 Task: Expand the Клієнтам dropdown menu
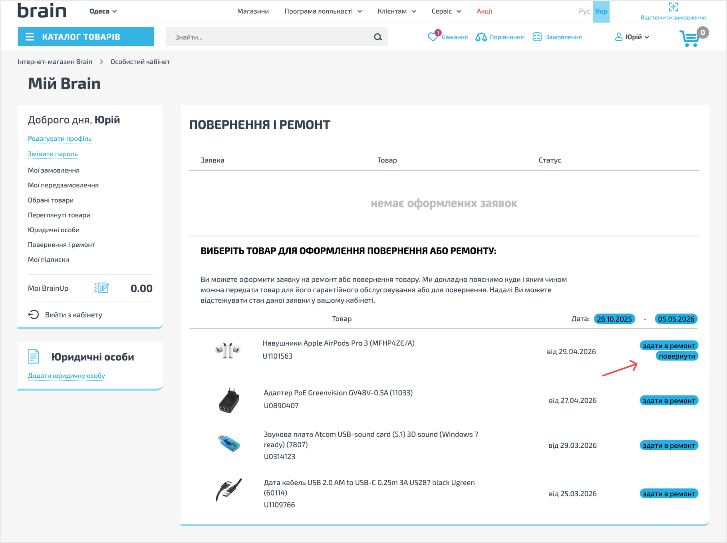click(x=397, y=11)
